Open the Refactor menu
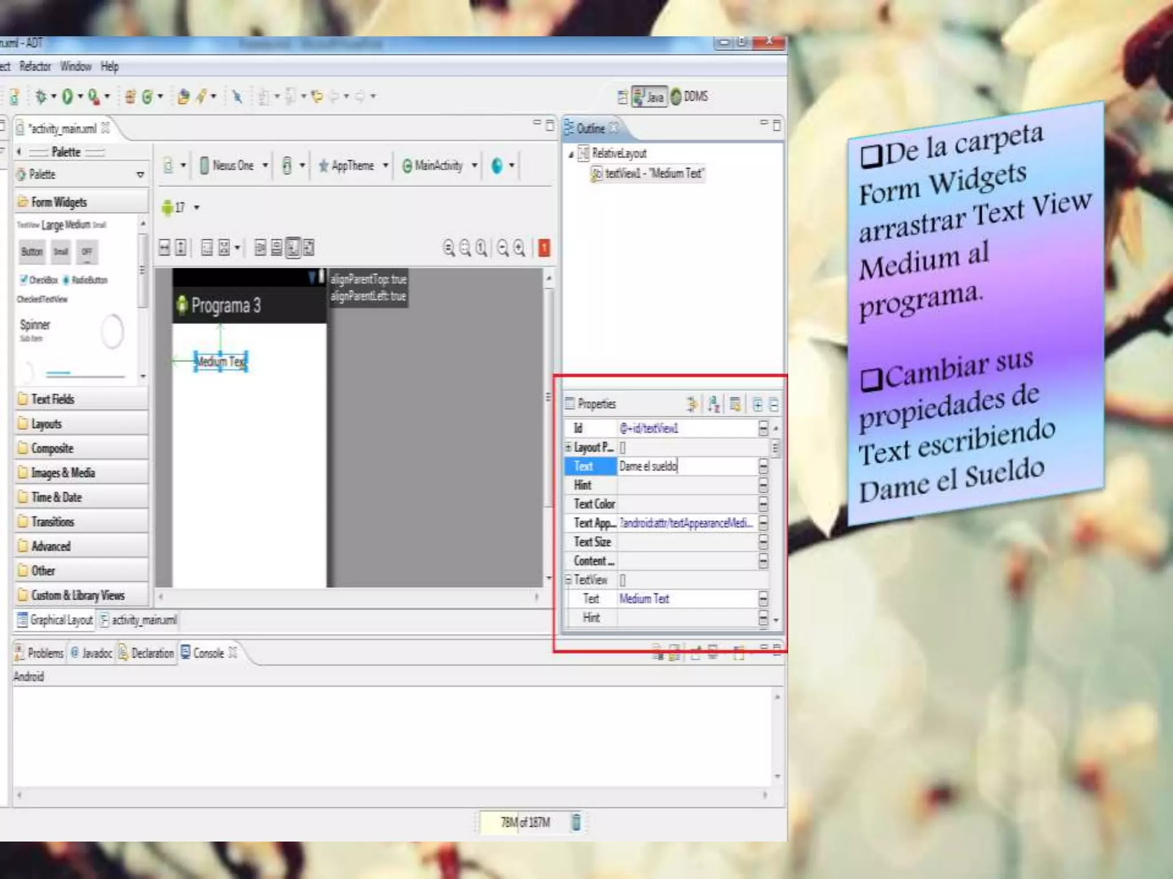The image size is (1173, 879). [35, 66]
